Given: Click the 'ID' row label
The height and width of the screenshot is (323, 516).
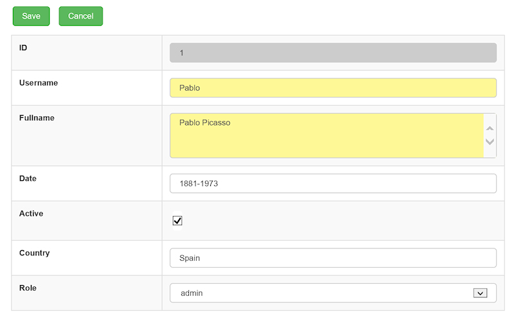Looking at the screenshot, I should [23, 48].
